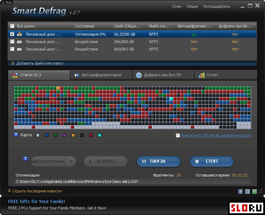The height and width of the screenshot is (215, 265).
Task: Click the Smart Defrag title text
Action: tap(39, 11)
